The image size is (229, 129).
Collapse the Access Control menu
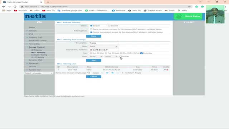36,47
